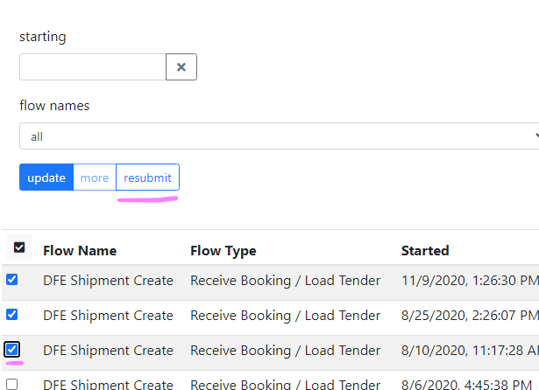Viewport: 539px width, 390px height.
Task: Toggle the select-all checkbox in table header
Action: pos(19,247)
